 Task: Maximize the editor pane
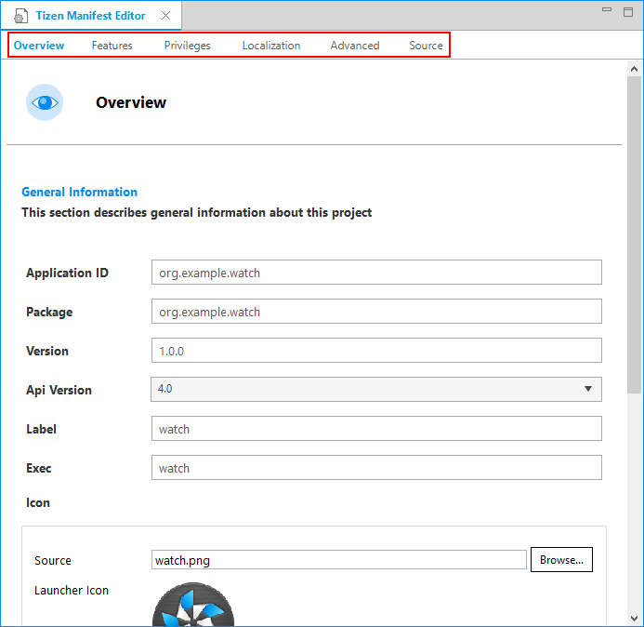(628, 11)
